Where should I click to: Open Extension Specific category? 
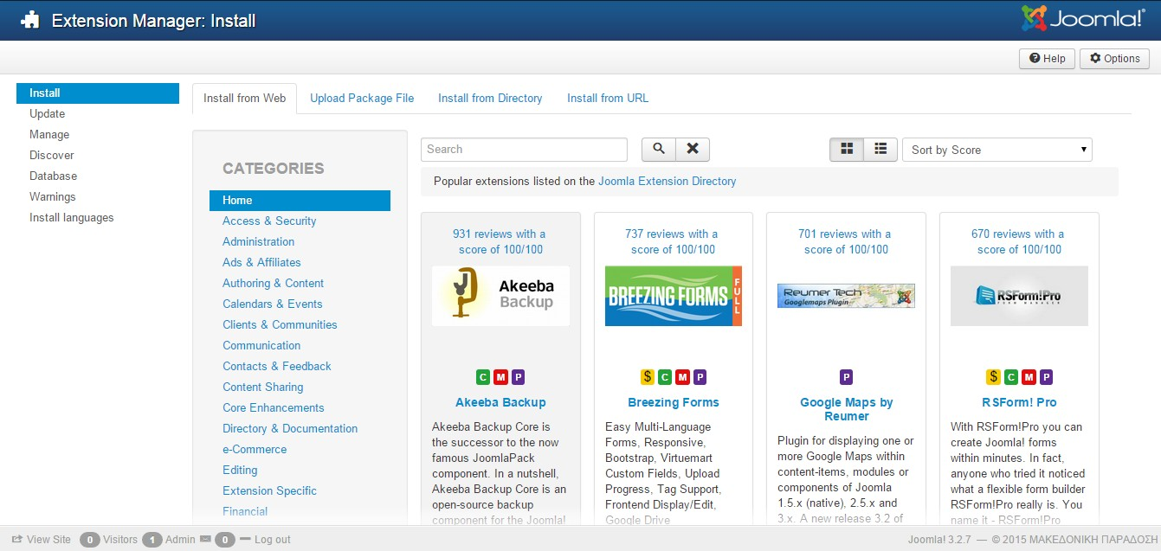269,490
